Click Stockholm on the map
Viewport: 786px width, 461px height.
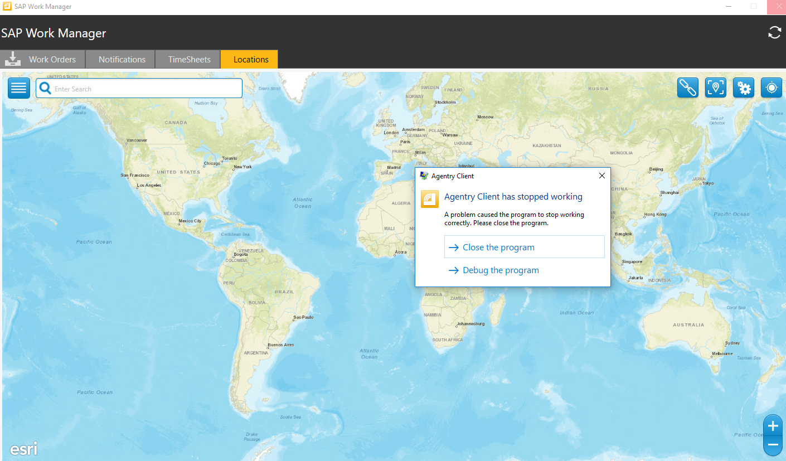[445, 102]
